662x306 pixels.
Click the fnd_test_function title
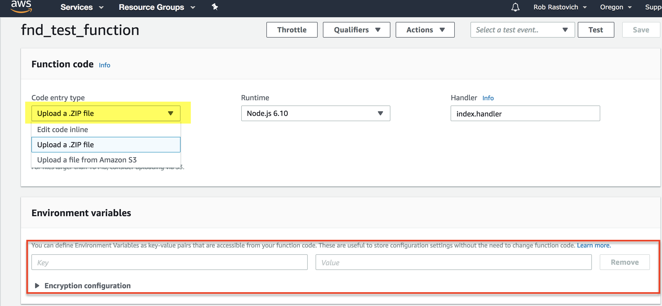click(x=80, y=30)
